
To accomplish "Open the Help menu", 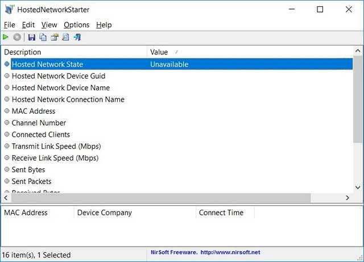I will click(104, 25).
